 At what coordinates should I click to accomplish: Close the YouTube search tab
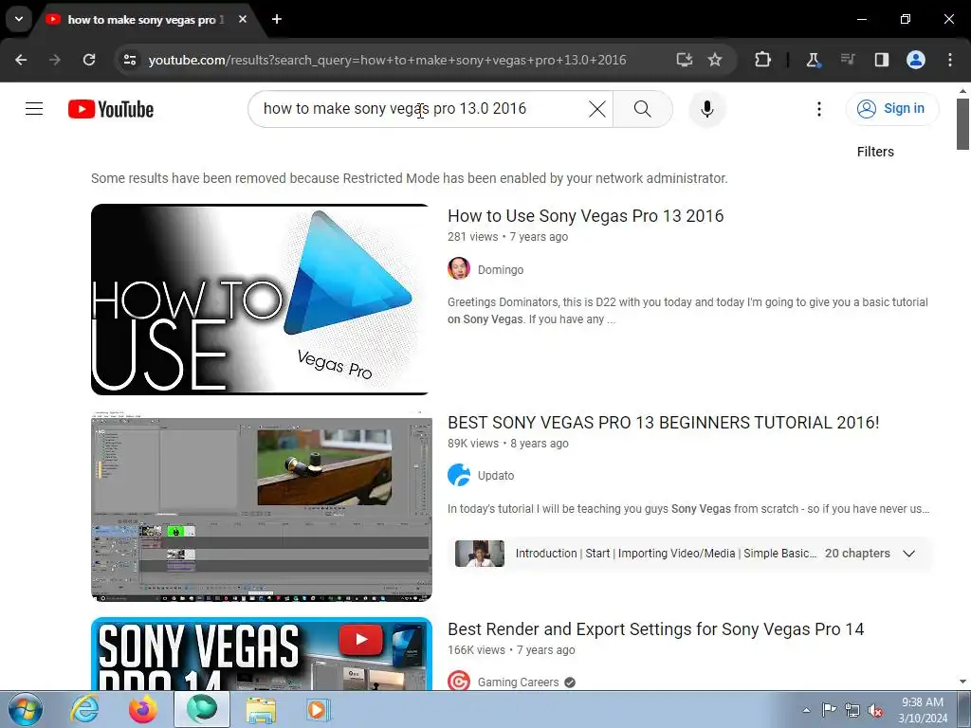[243, 20]
